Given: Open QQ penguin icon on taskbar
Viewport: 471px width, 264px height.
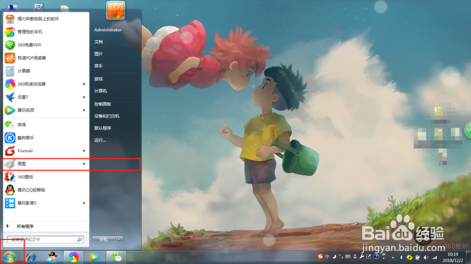Looking at the screenshot, I should 52,257.
